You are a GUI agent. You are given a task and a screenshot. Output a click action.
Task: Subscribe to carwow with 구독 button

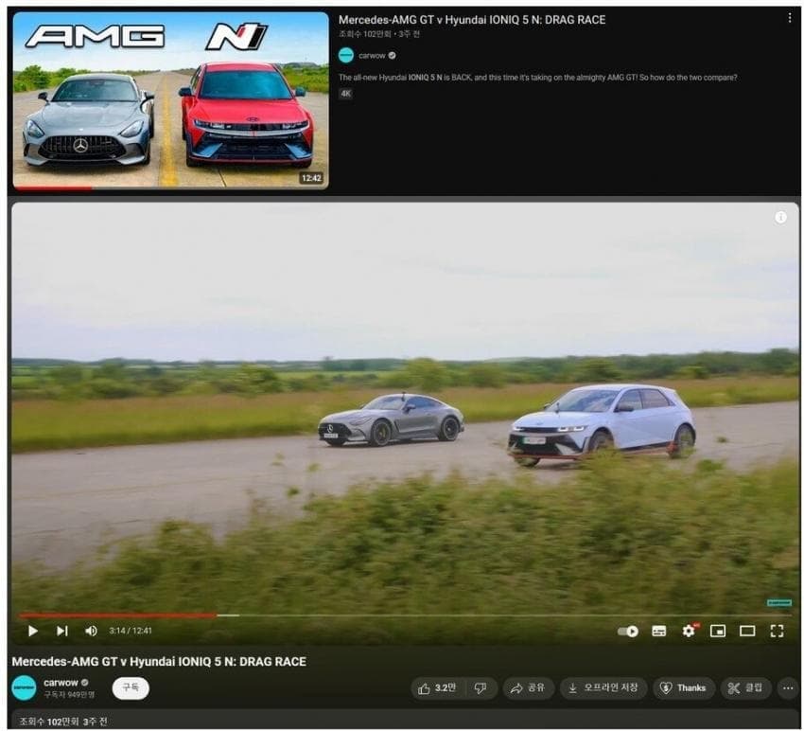[x=130, y=688]
